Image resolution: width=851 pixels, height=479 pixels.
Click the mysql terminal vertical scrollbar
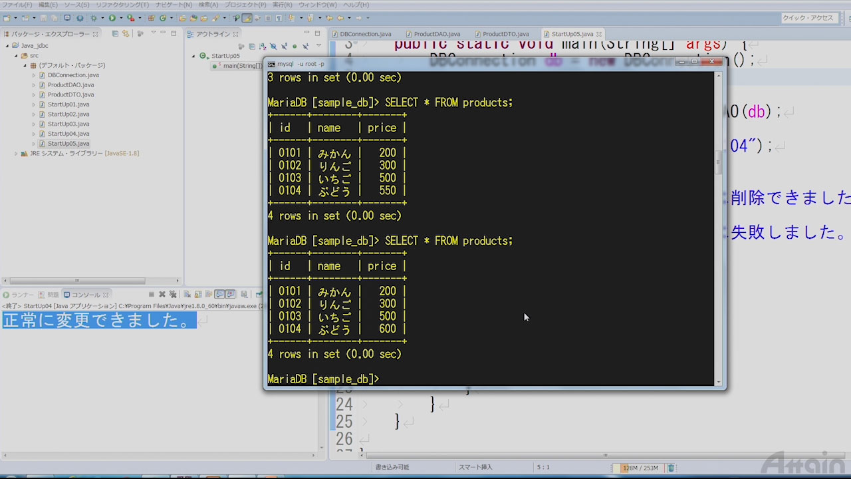click(718, 162)
